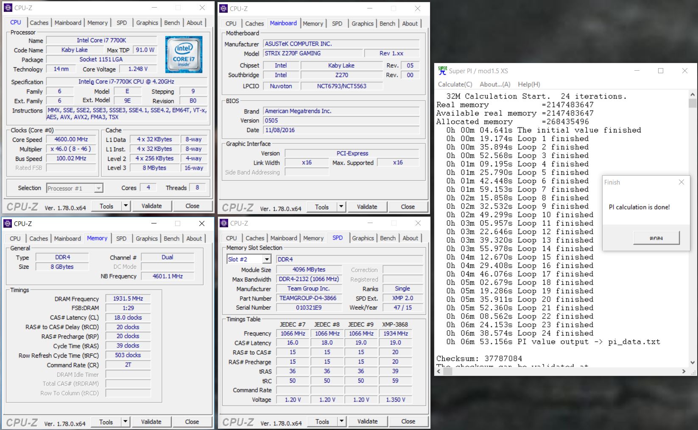698x430 pixels.
Task: Expand the Slot #2 memory slot dropdown
Action: click(x=267, y=259)
